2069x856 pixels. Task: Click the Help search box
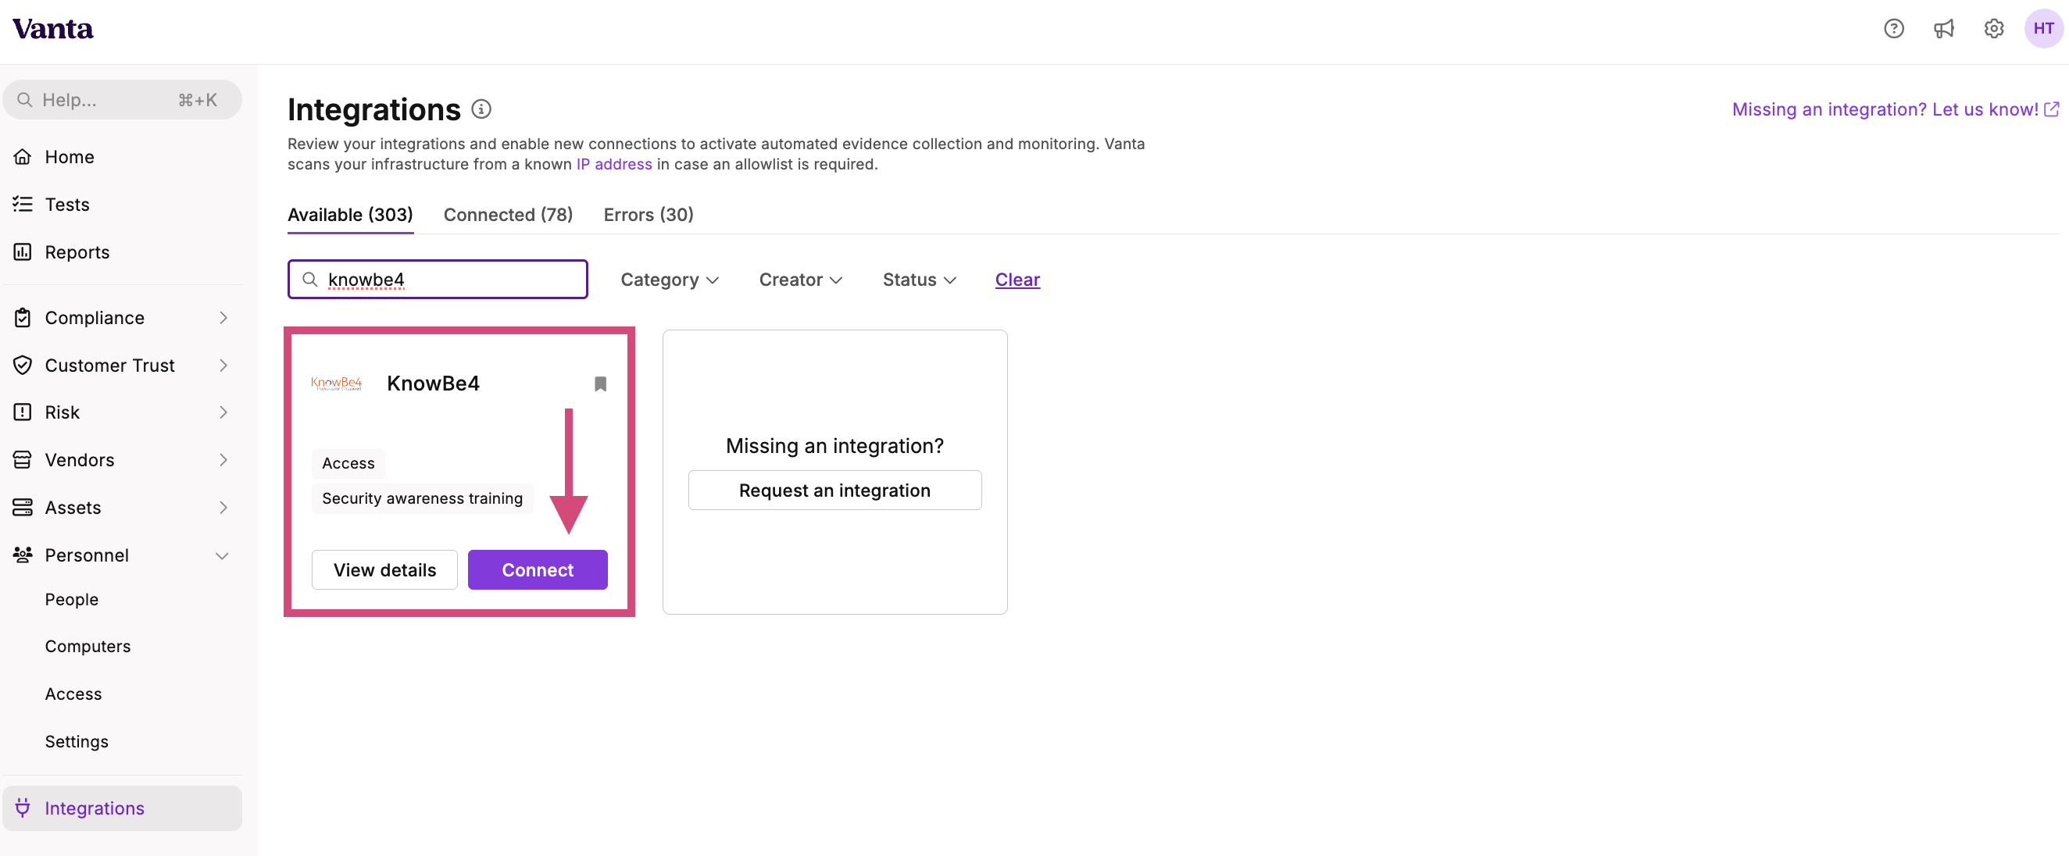click(x=122, y=99)
